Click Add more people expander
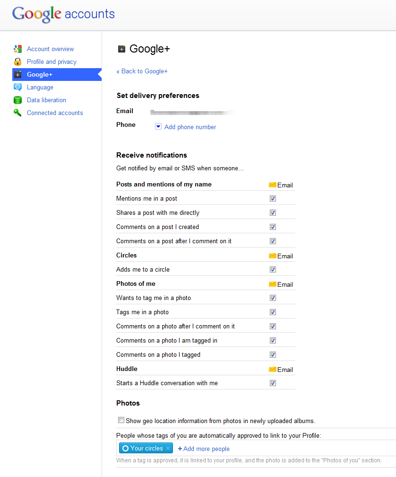The width and height of the screenshot is (396, 477). click(x=204, y=449)
